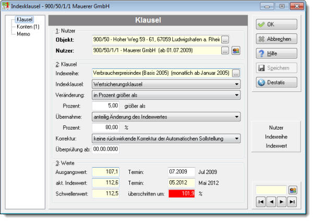Confirm with the OK button
Image resolution: width=313 pixels, height=221 pixels.
276,25
